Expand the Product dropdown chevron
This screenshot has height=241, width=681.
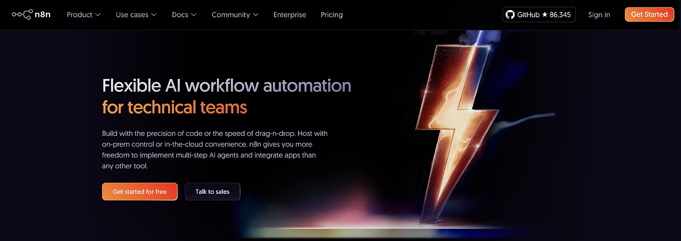click(97, 15)
